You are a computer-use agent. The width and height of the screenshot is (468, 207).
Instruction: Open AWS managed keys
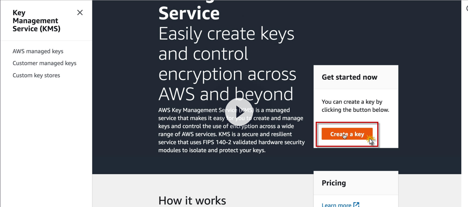click(x=38, y=51)
